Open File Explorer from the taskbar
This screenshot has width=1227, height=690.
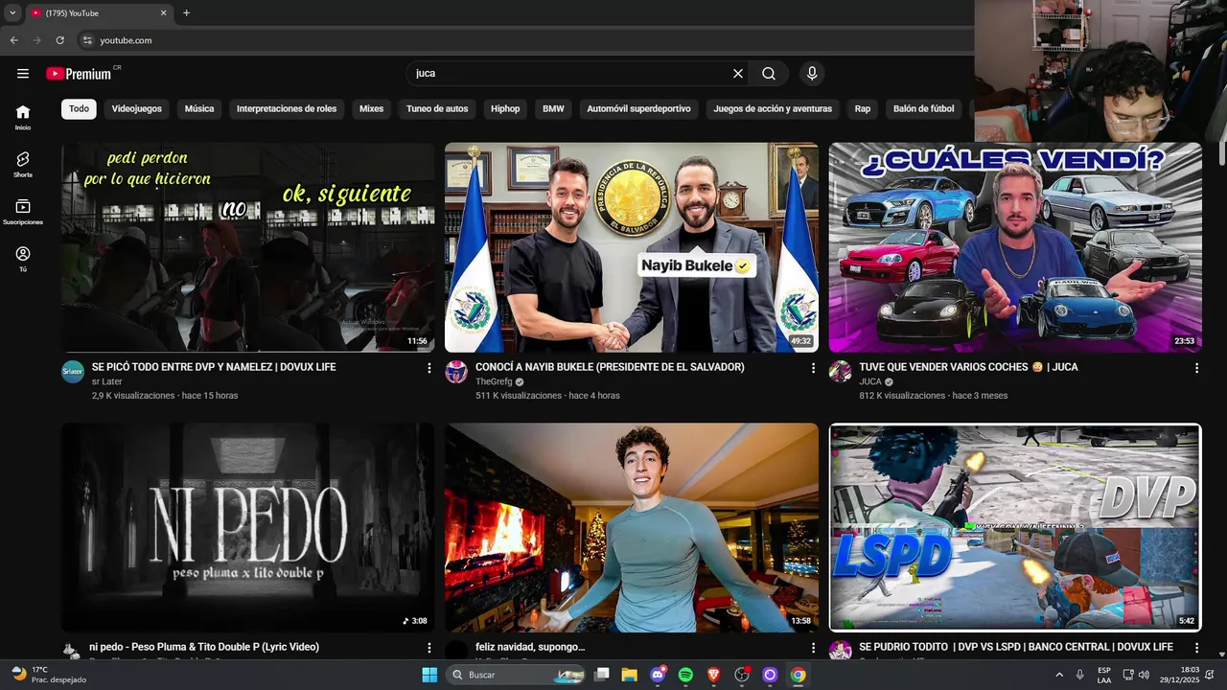coord(630,675)
